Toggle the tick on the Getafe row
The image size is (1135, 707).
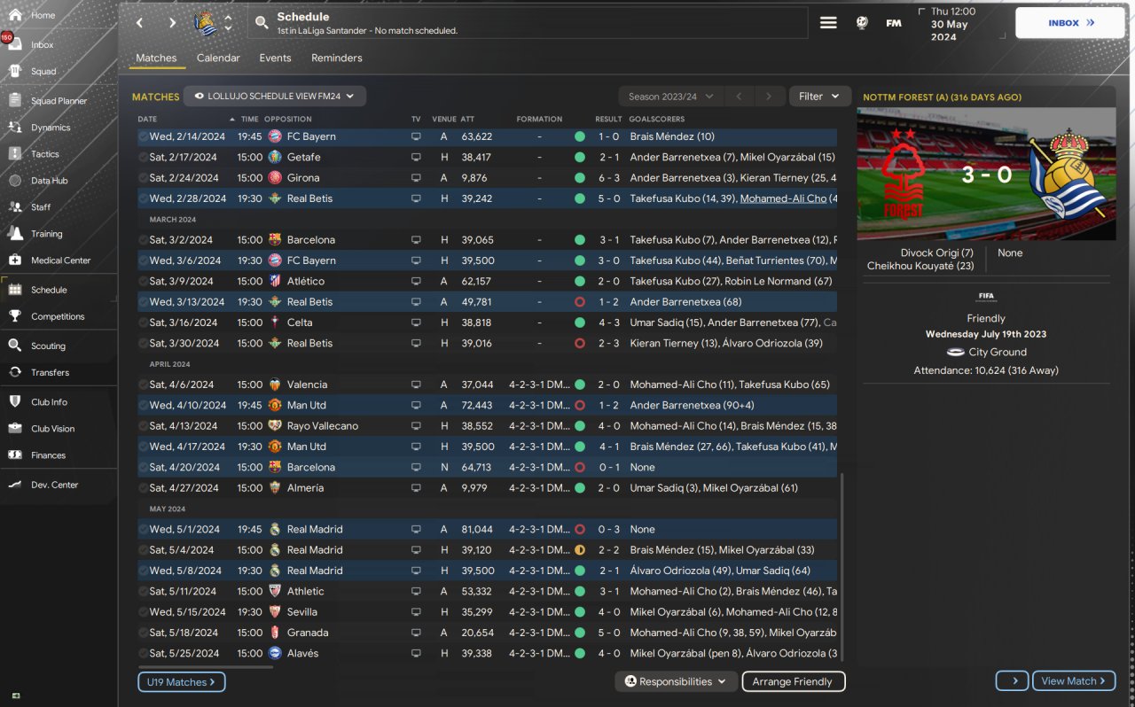pyautogui.click(x=143, y=157)
